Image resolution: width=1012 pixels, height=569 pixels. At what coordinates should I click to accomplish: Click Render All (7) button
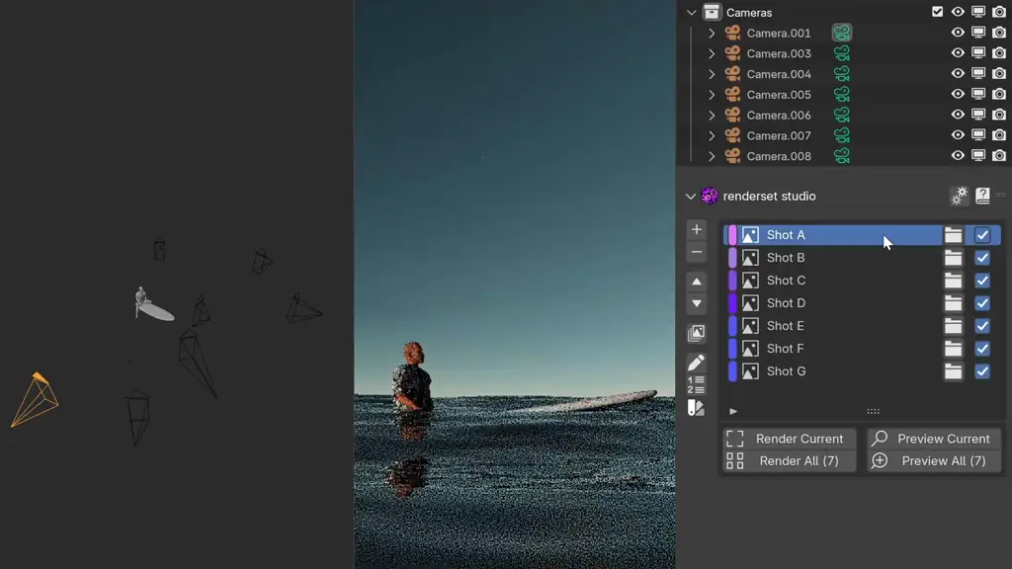[x=790, y=460]
